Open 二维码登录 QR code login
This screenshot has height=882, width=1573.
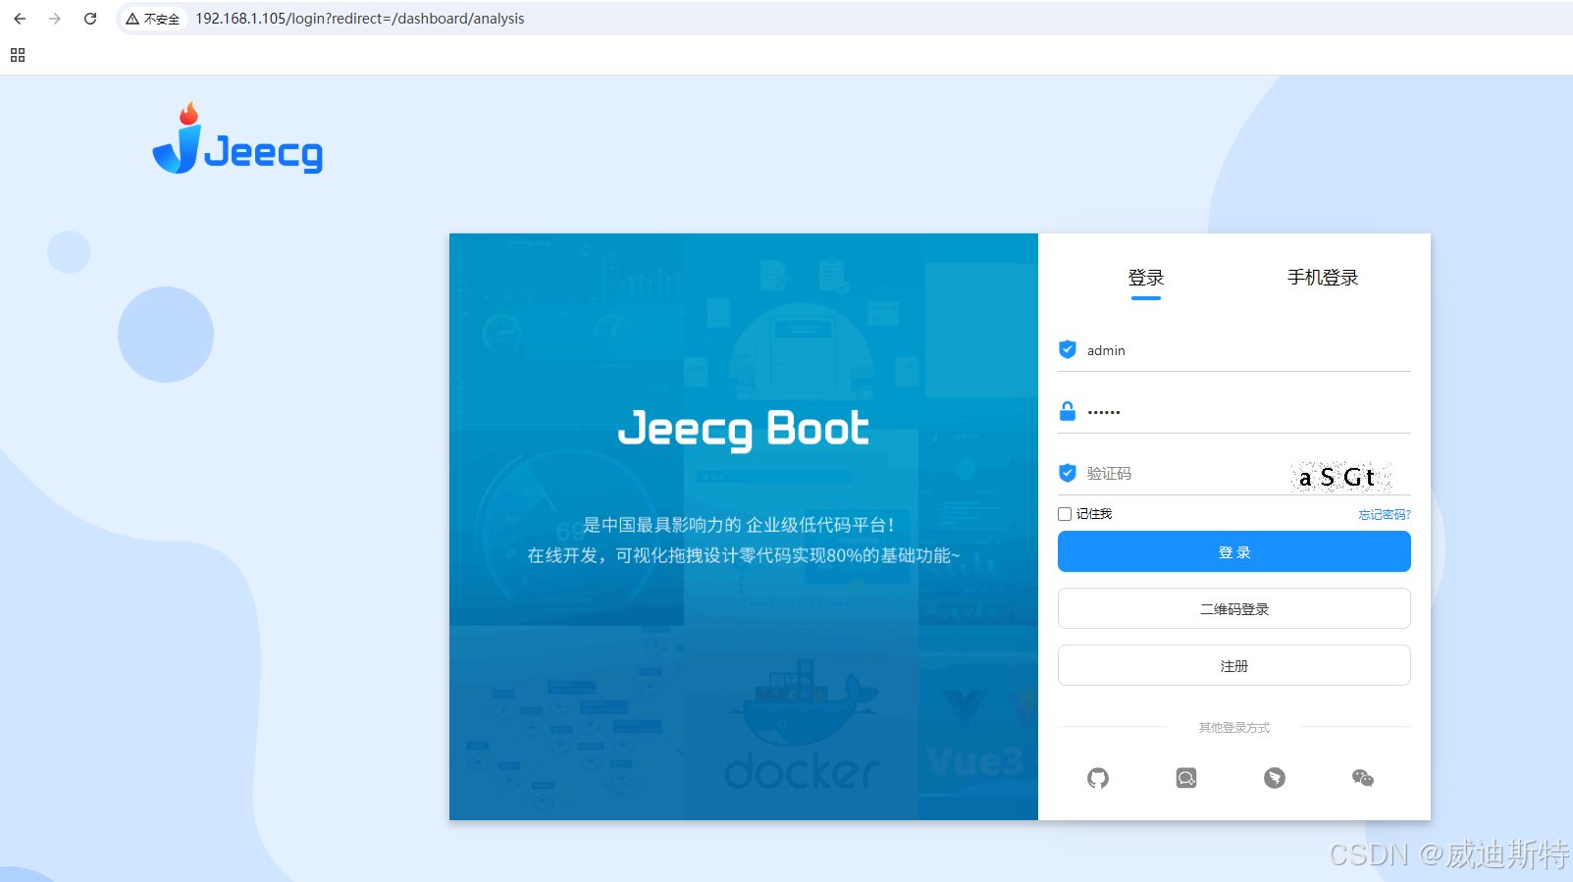pos(1234,608)
